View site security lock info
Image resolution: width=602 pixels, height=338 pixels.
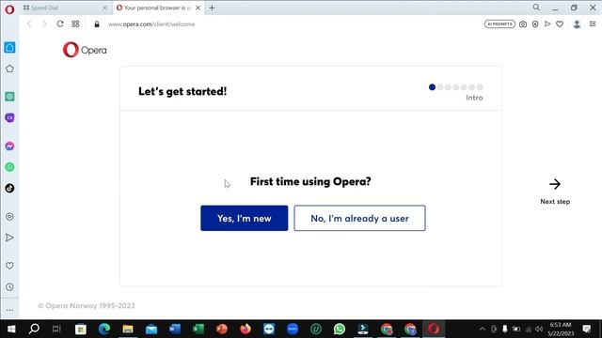[97, 24]
